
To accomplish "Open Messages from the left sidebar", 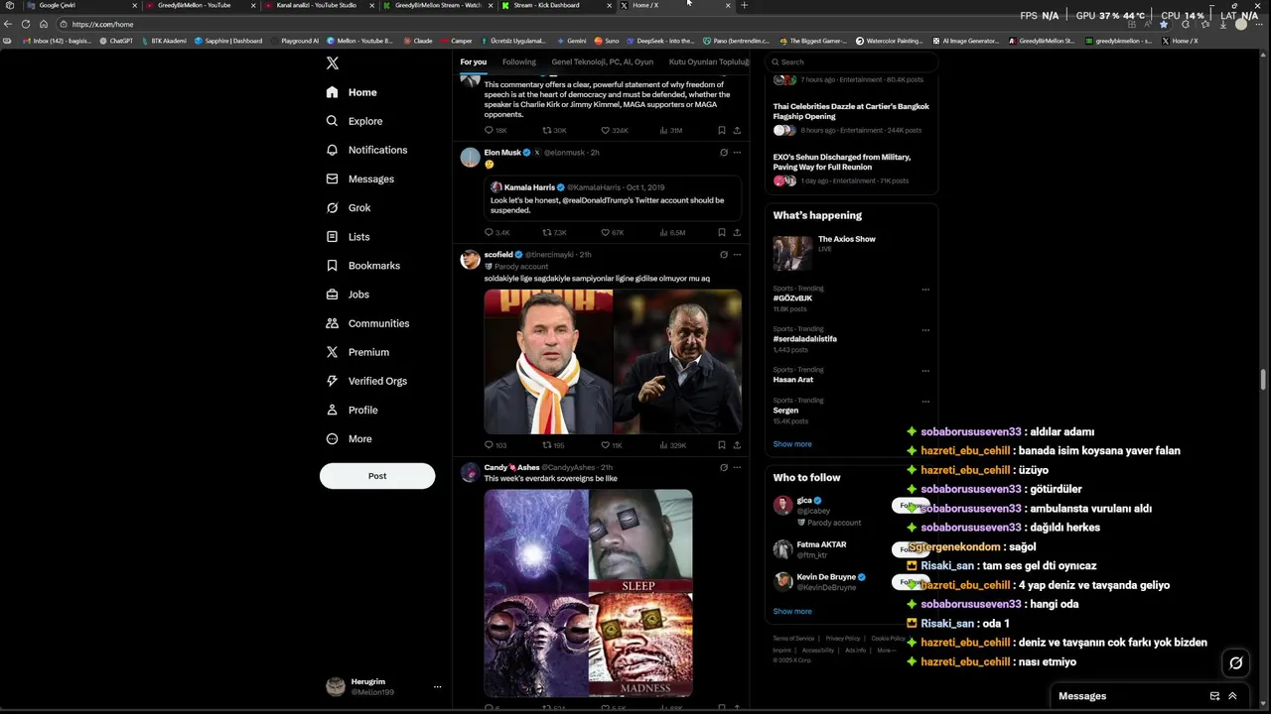I will tap(360, 178).
